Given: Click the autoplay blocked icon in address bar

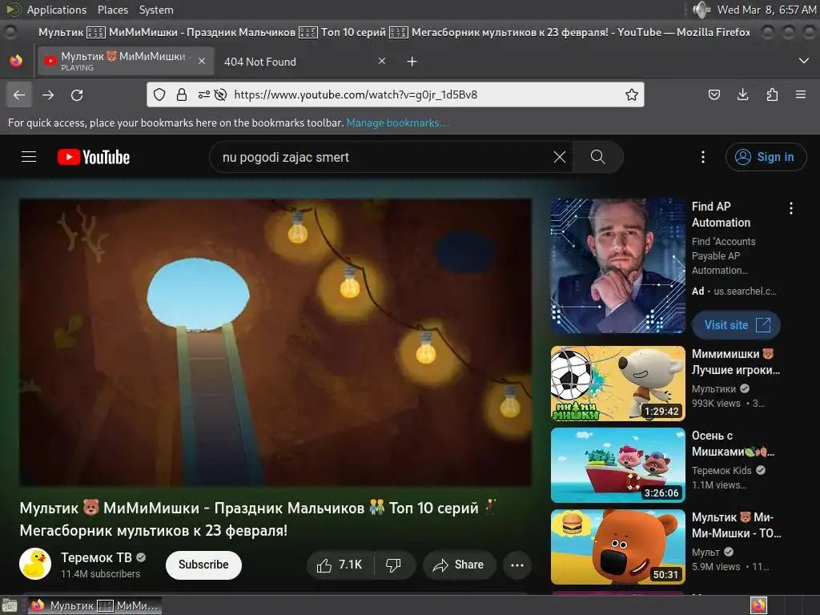Looking at the screenshot, I should 221,94.
